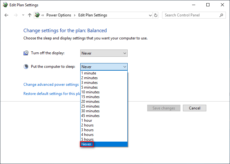Viewport: 230px width, 164px height.
Task: Open the recent locations chevron
Action: (23, 15)
